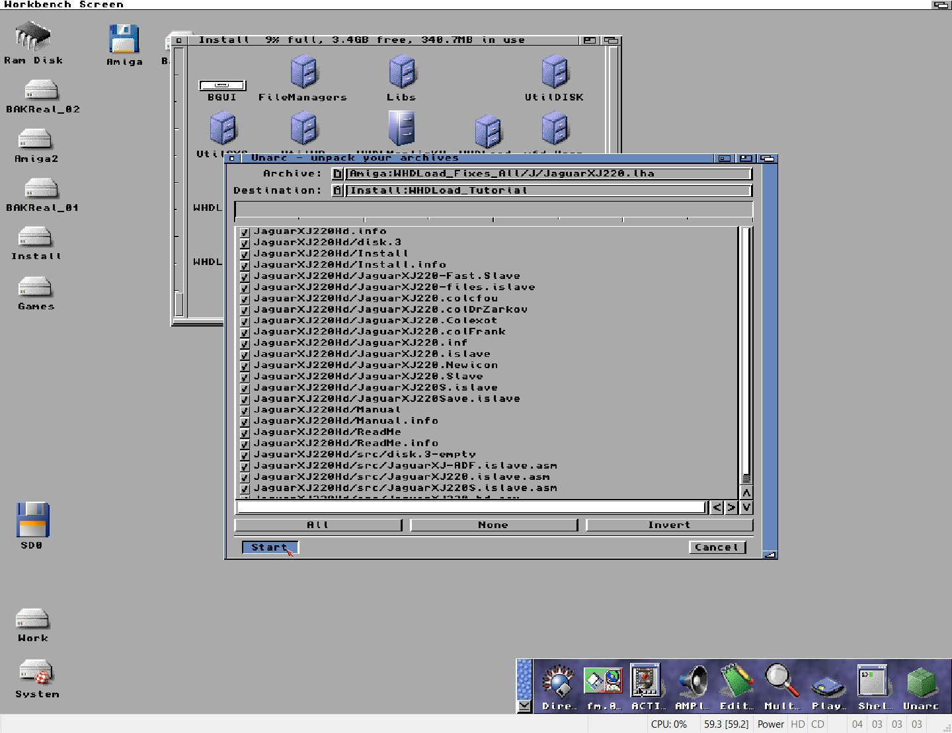Click the file list horizontal scrollbar
The image size is (952, 733).
[472, 508]
